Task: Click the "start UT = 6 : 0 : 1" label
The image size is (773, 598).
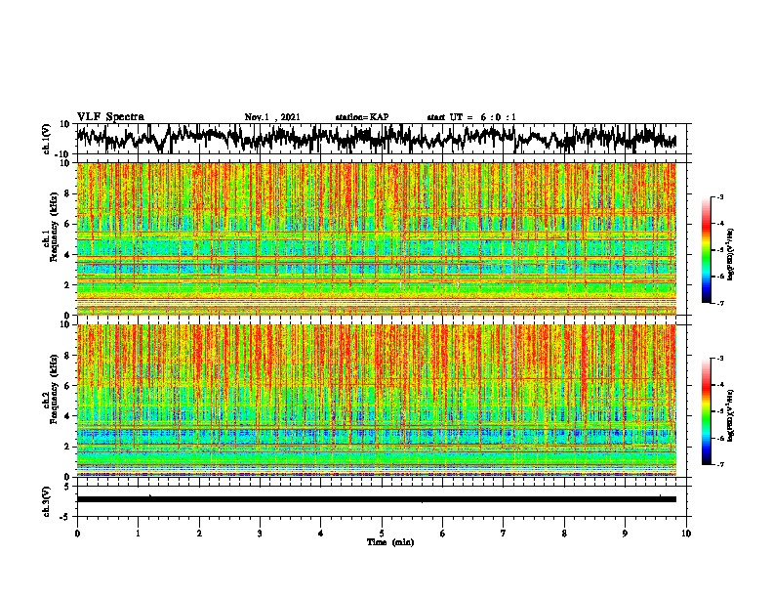Action: 471,117
